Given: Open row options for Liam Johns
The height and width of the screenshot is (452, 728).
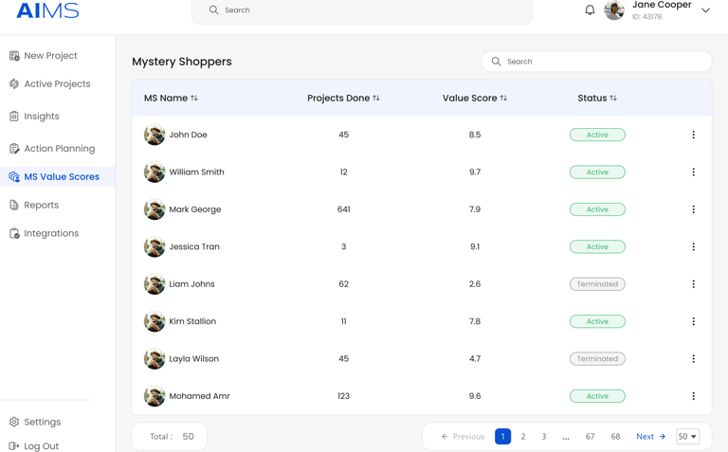Looking at the screenshot, I should [693, 284].
